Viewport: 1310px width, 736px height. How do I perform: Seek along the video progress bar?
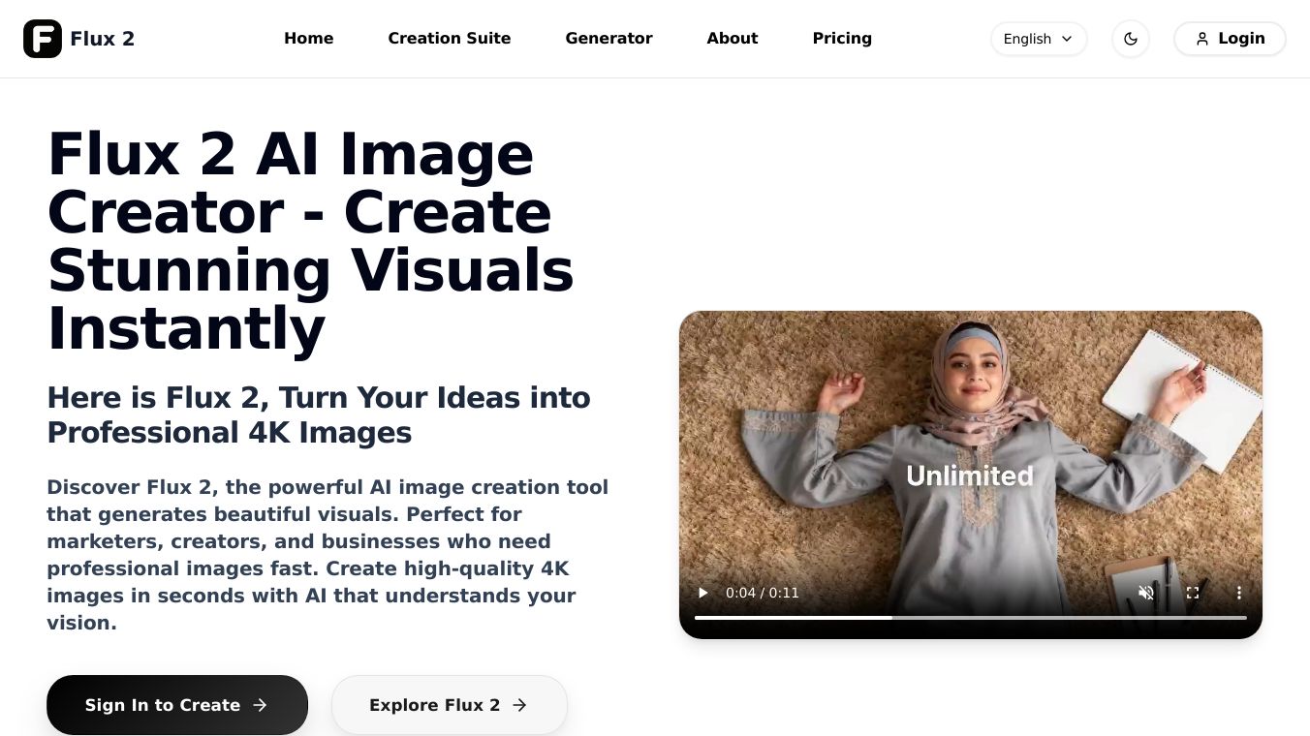(x=971, y=618)
